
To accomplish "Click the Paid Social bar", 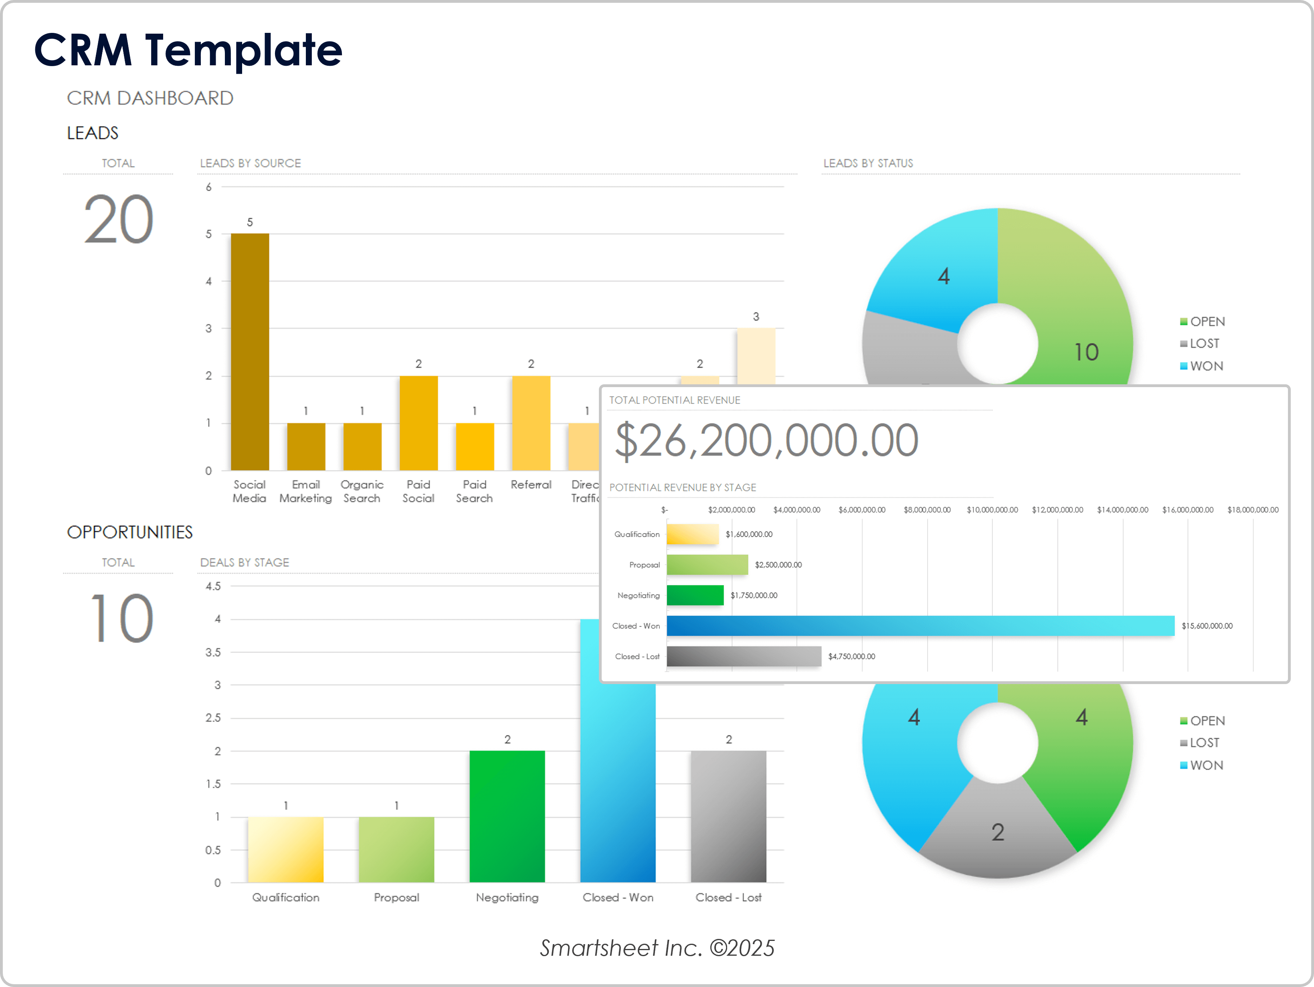I will pos(418,422).
